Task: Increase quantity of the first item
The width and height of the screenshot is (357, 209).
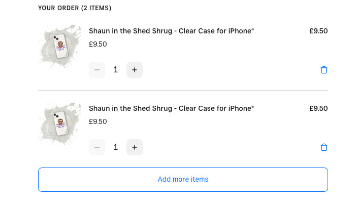Action: (135, 70)
